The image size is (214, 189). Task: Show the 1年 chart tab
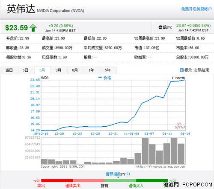click(91, 70)
